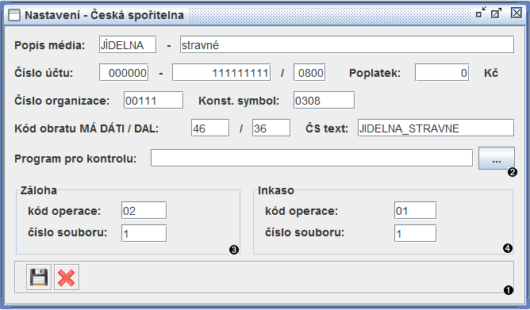Edit the Poplatek fee field

[442, 73]
